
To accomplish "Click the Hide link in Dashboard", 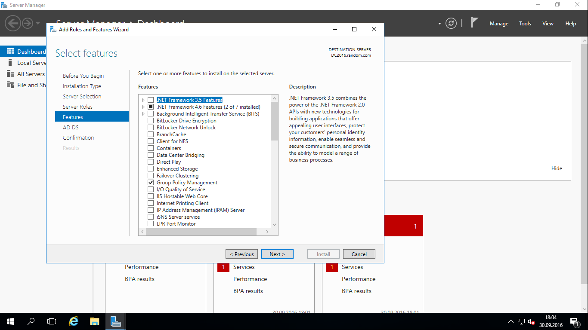I will coord(557,168).
